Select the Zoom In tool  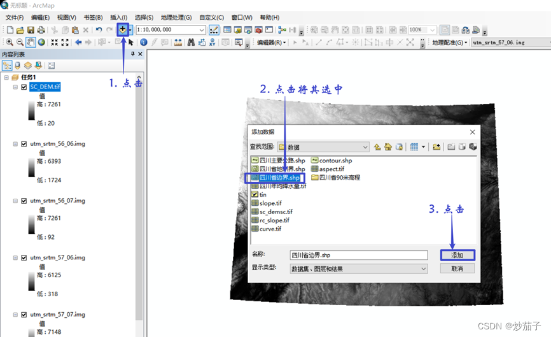[10, 42]
